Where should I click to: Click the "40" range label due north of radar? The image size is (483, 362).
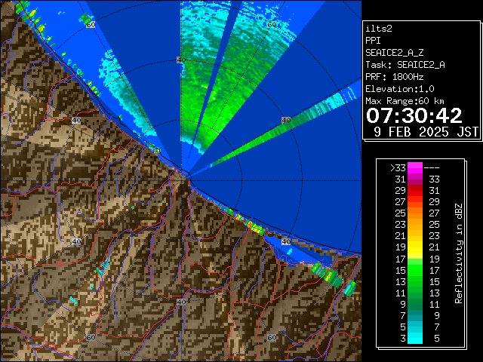[x=181, y=60]
